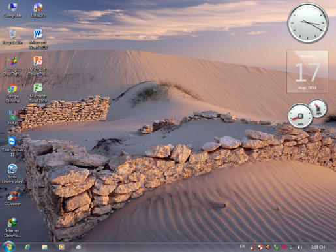Launch Internet Explorer from the taskbar

coord(27,247)
